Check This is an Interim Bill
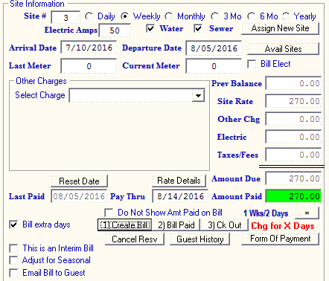 tap(13, 248)
